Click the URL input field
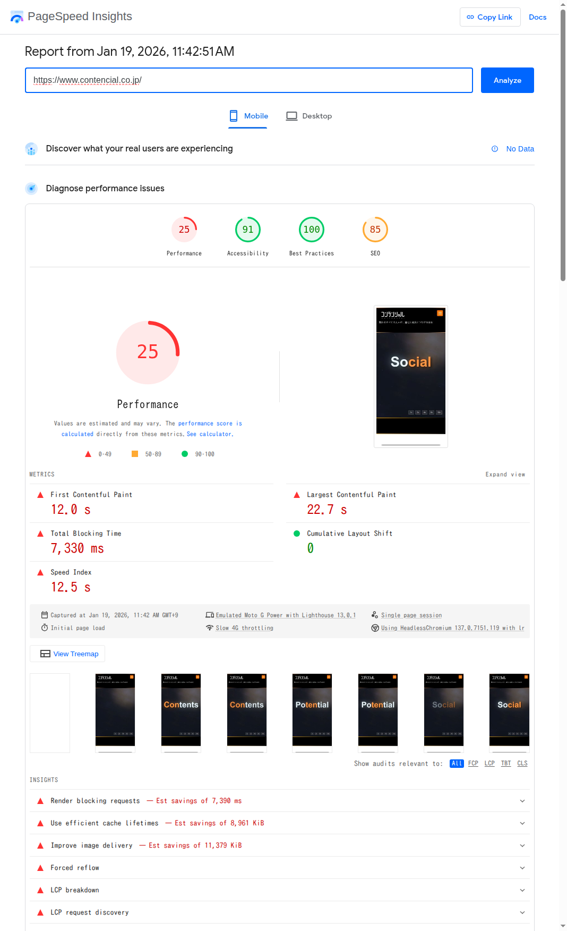The height and width of the screenshot is (931, 567). click(249, 80)
